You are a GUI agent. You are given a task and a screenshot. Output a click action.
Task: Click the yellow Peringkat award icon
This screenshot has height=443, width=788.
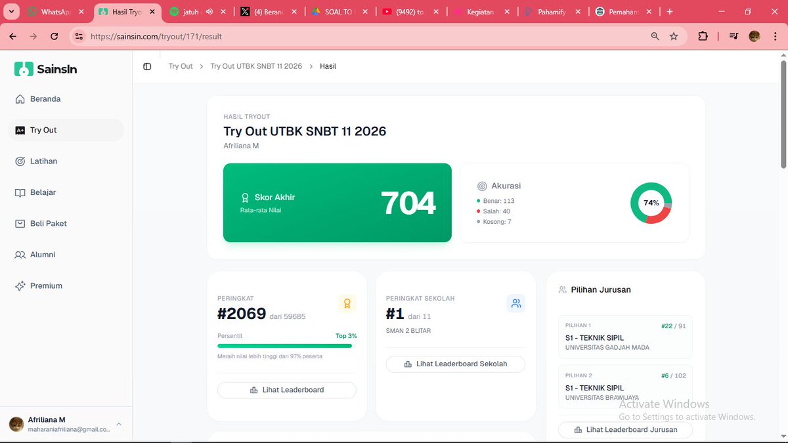(x=347, y=303)
